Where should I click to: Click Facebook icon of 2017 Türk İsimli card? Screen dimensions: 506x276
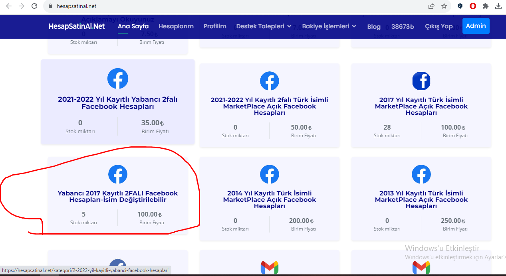coord(421,81)
